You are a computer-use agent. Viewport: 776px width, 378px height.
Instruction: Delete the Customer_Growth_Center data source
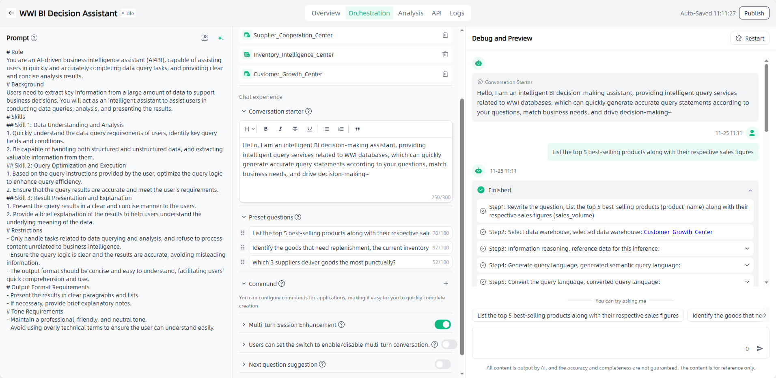[445, 74]
